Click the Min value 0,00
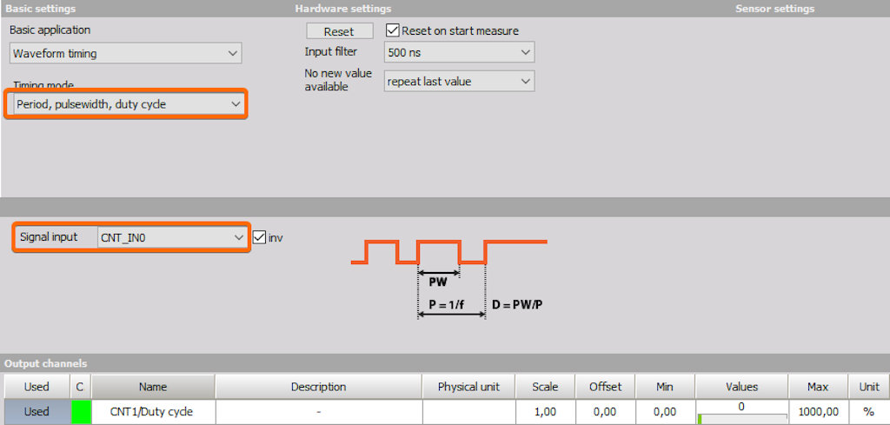This screenshot has width=890, height=425. [x=665, y=412]
